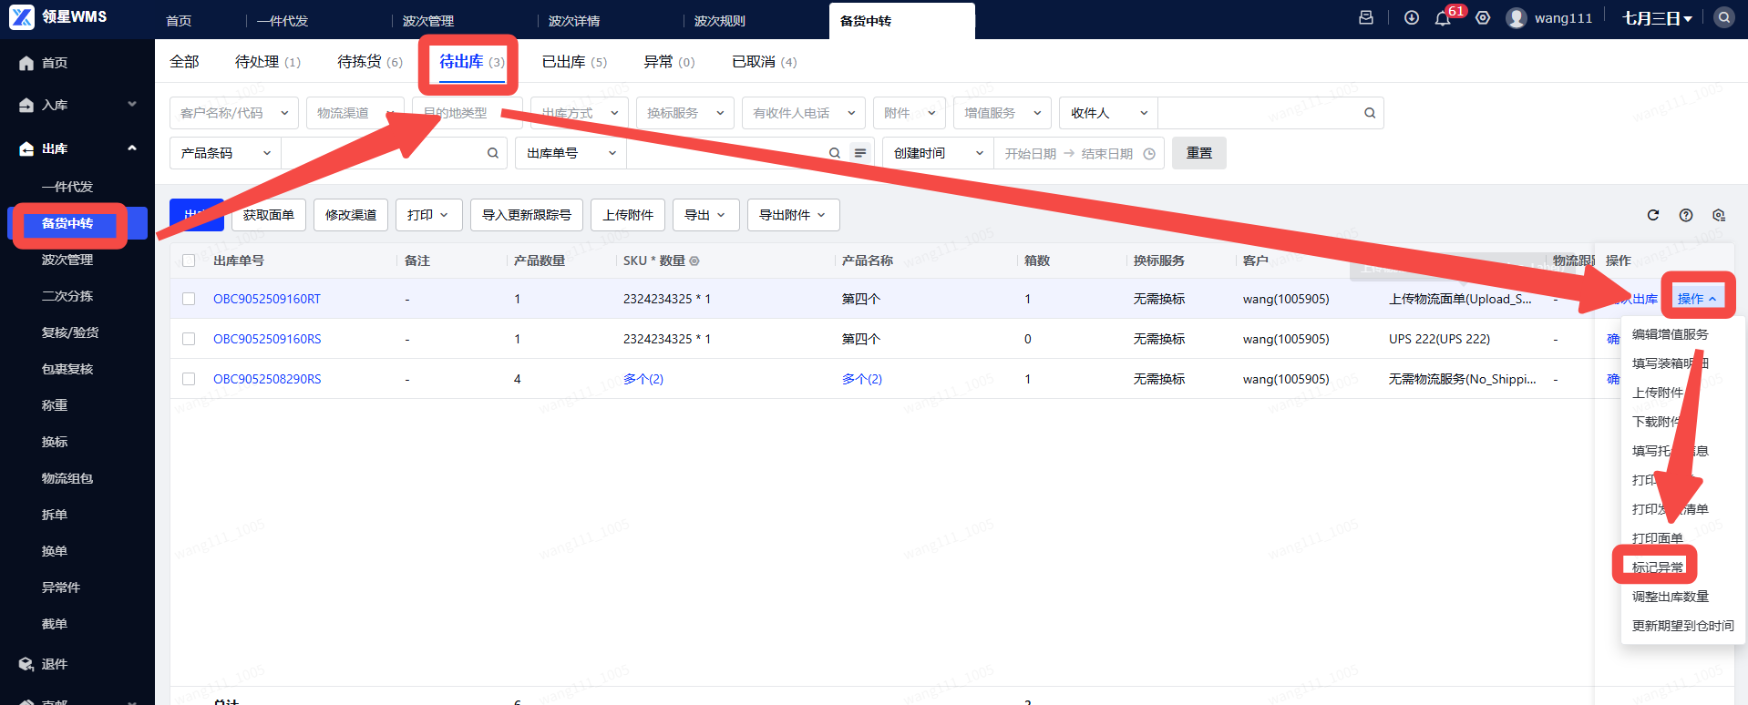This screenshot has height=705, width=1748.
Task: Open the 波次管理 page tab in top bar
Action: [428, 21]
